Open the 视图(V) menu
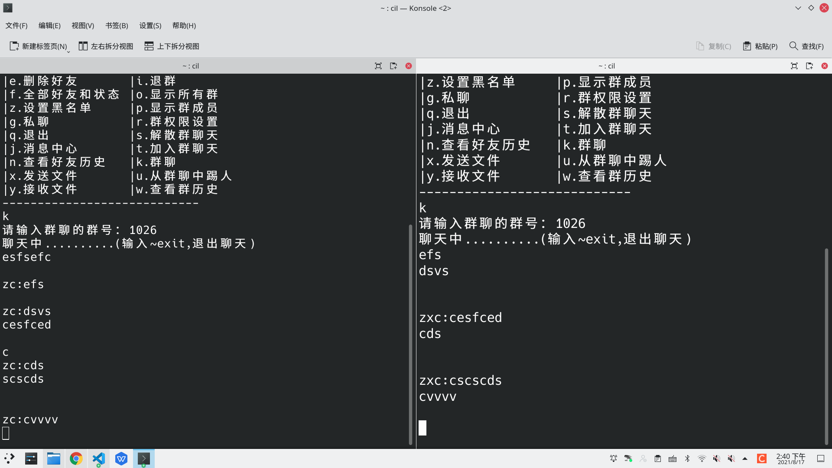 coord(83,26)
